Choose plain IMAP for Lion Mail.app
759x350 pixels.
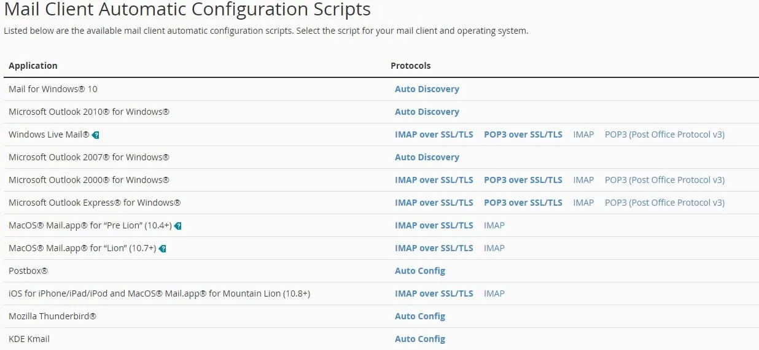tap(494, 248)
